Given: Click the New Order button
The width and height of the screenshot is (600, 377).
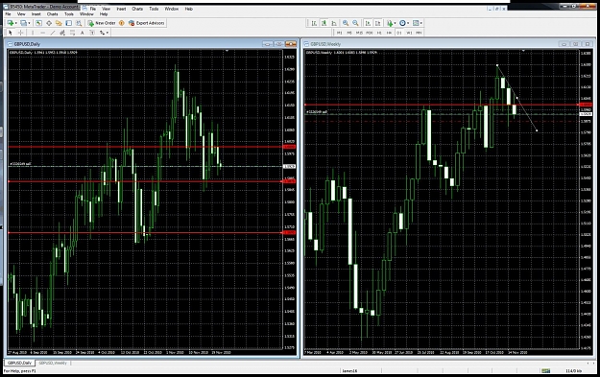Looking at the screenshot, I should 102,23.
